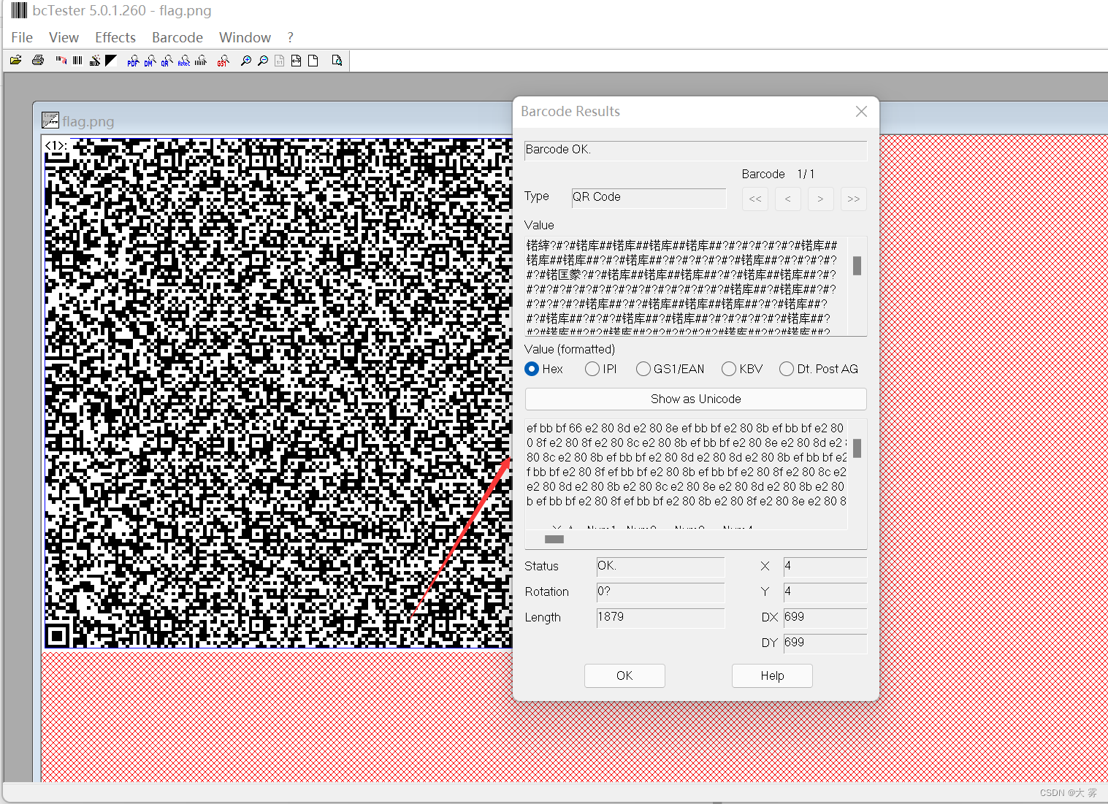Click the Value (formatted) label
The height and width of the screenshot is (804, 1108).
[570, 349]
